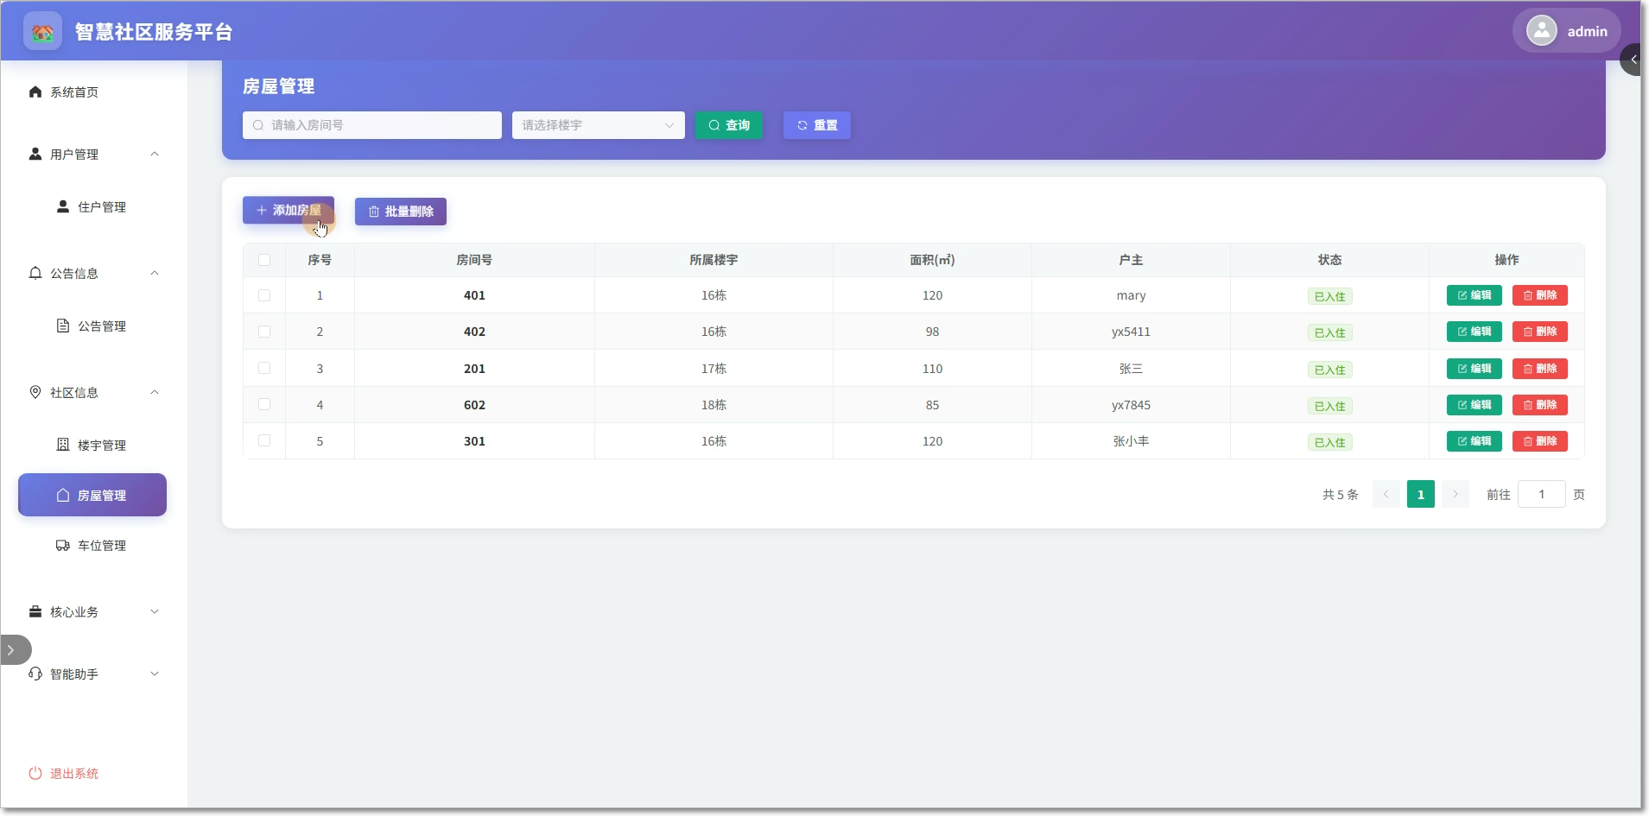Click the 查询 search button

729,125
